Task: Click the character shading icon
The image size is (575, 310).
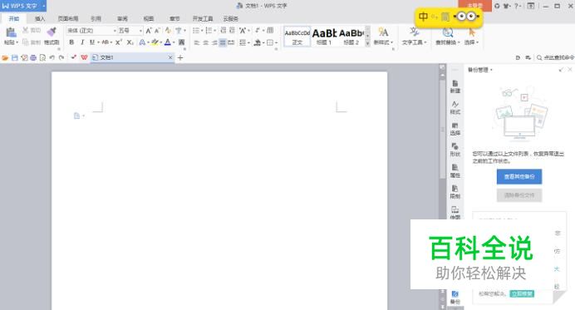Action: [181, 42]
